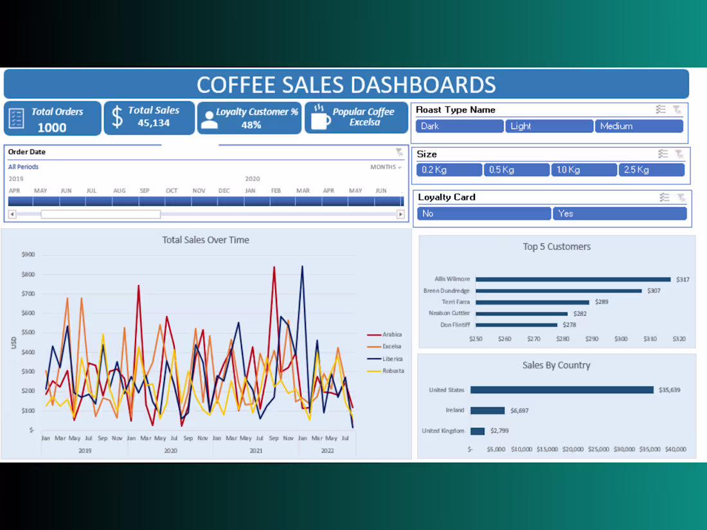This screenshot has height=530, width=707.
Task: Toggle multi-select on Size slicer
Action: tap(663, 154)
